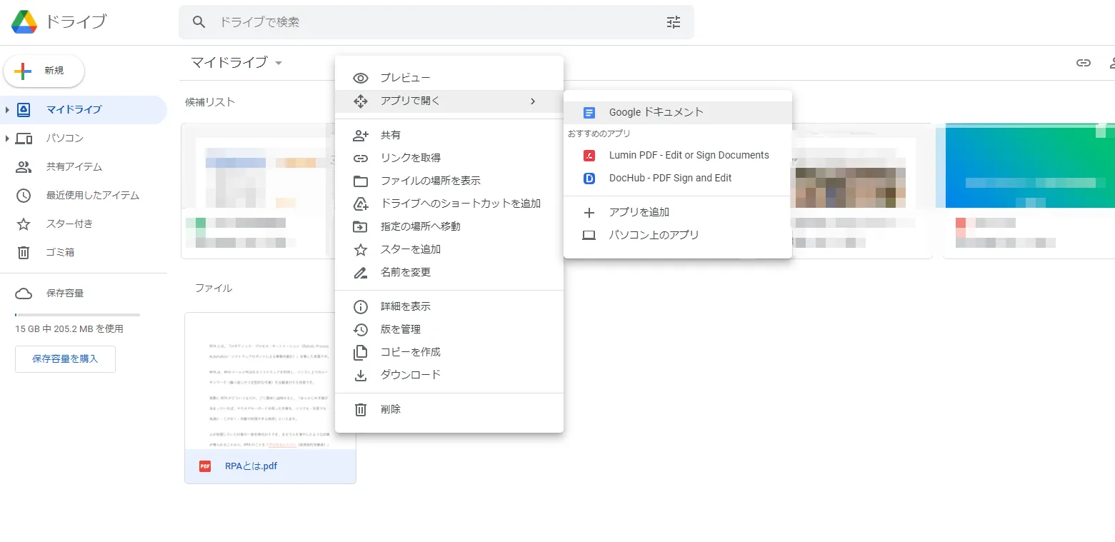This screenshot has width=1115, height=542.
Task: Click the storage usage progress bar
Action: click(x=77, y=315)
